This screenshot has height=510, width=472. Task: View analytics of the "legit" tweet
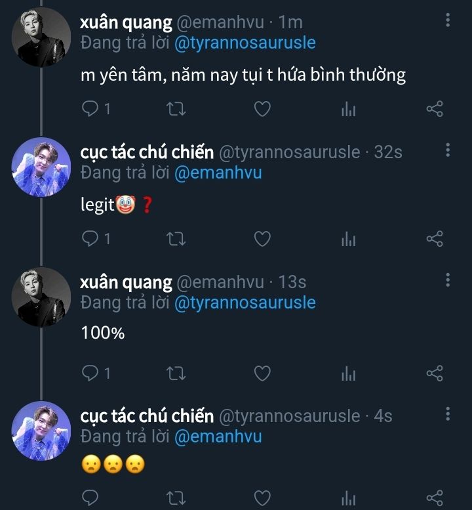pyautogui.click(x=348, y=239)
